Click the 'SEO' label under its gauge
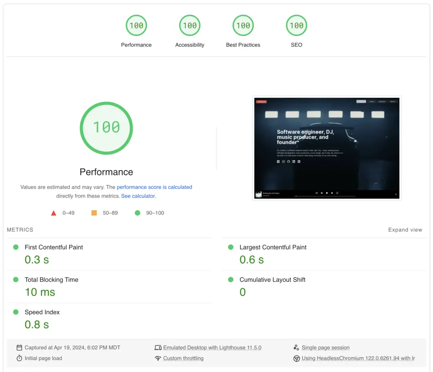 (x=296, y=45)
